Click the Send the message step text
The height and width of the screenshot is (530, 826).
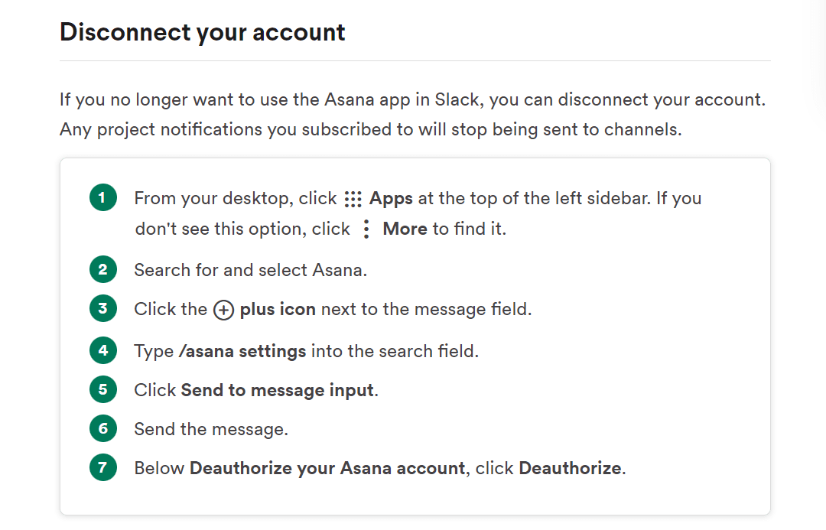pos(211,429)
